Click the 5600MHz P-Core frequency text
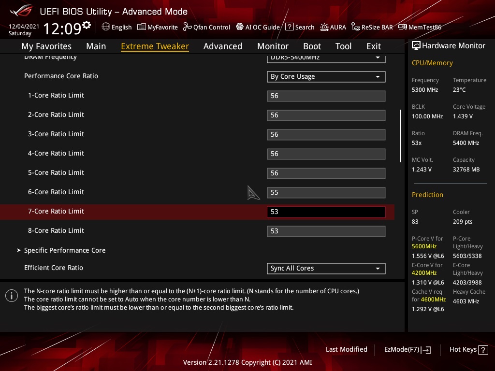Screen dimensions: 495x371 pyautogui.click(x=424, y=246)
